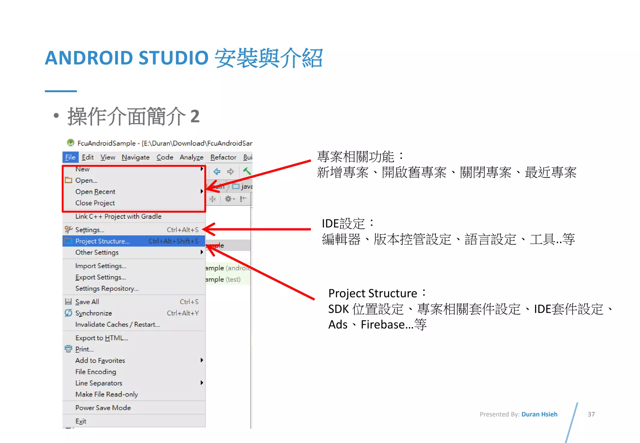640x443 pixels.
Task: Click the Project Structure icon
Action: (68, 241)
